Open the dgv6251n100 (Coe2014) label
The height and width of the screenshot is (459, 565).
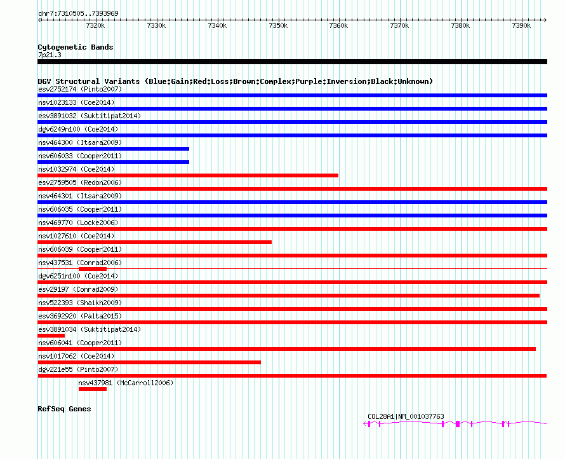click(78, 276)
